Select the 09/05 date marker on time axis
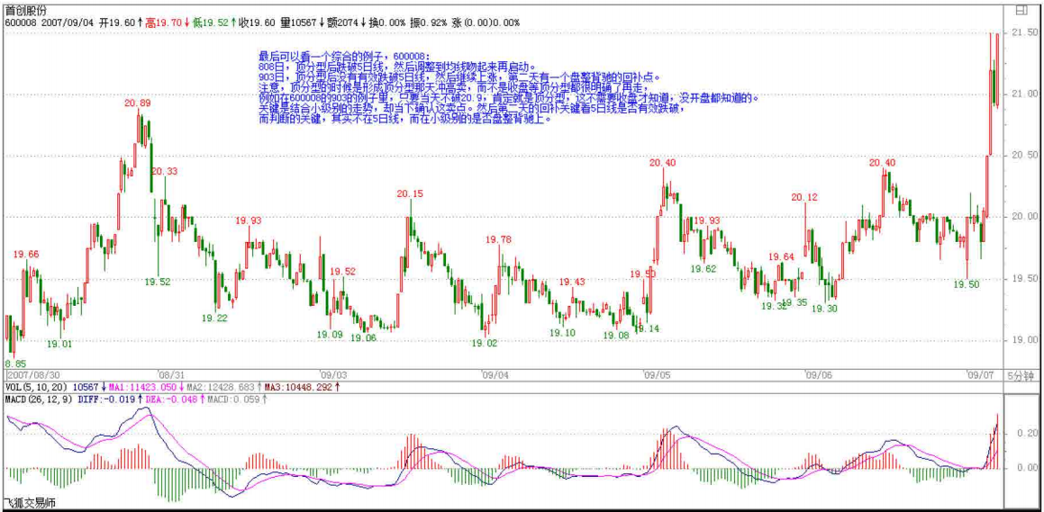The image size is (1044, 512). pos(656,373)
